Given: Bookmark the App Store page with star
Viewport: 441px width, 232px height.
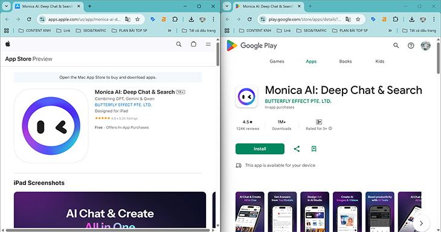Looking at the screenshot, I should coord(138,19).
